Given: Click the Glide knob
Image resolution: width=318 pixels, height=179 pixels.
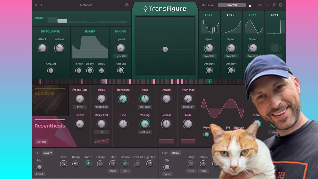Looking at the screenshot, I should pos(188,124).
